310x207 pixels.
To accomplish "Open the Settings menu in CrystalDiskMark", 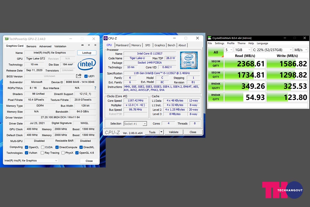I will [220, 43].
